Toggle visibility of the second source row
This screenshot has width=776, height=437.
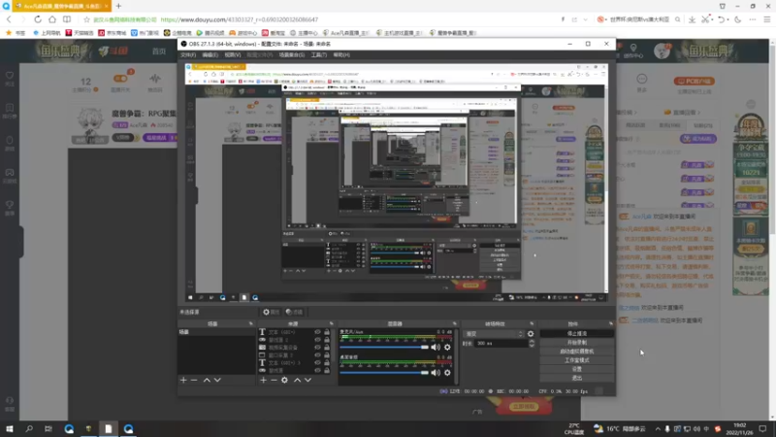pyautogui.click(x=318, y=340)
